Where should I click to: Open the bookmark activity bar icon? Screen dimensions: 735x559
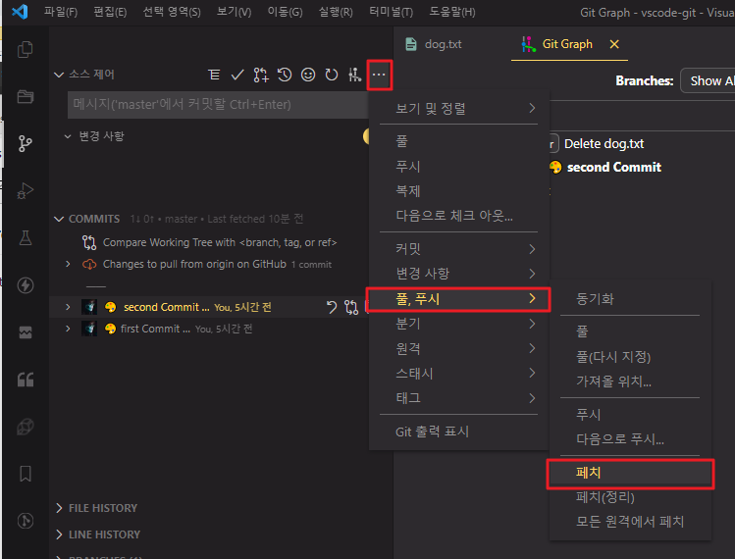coord(26,474)
